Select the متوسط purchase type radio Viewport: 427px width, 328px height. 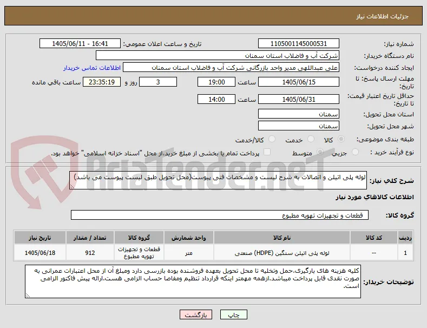(x=320, y=152)
